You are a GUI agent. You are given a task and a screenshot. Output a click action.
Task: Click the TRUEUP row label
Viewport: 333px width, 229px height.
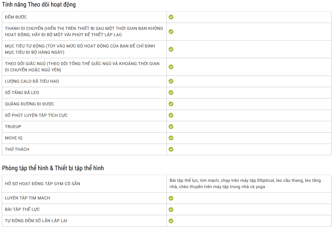(13, 127)
